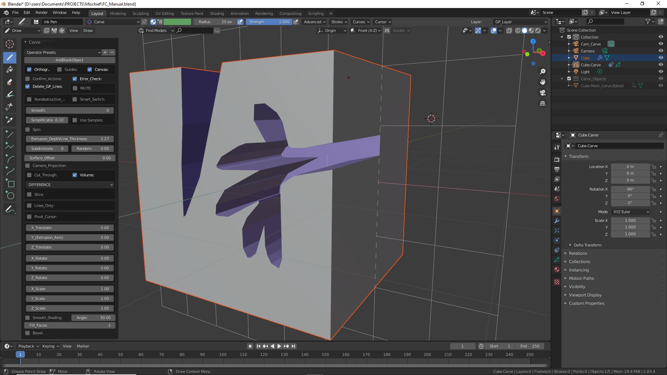This screenshot has height=375, width=667.
Task: Select the Eyedropper tool
Action: pos(10,120)
